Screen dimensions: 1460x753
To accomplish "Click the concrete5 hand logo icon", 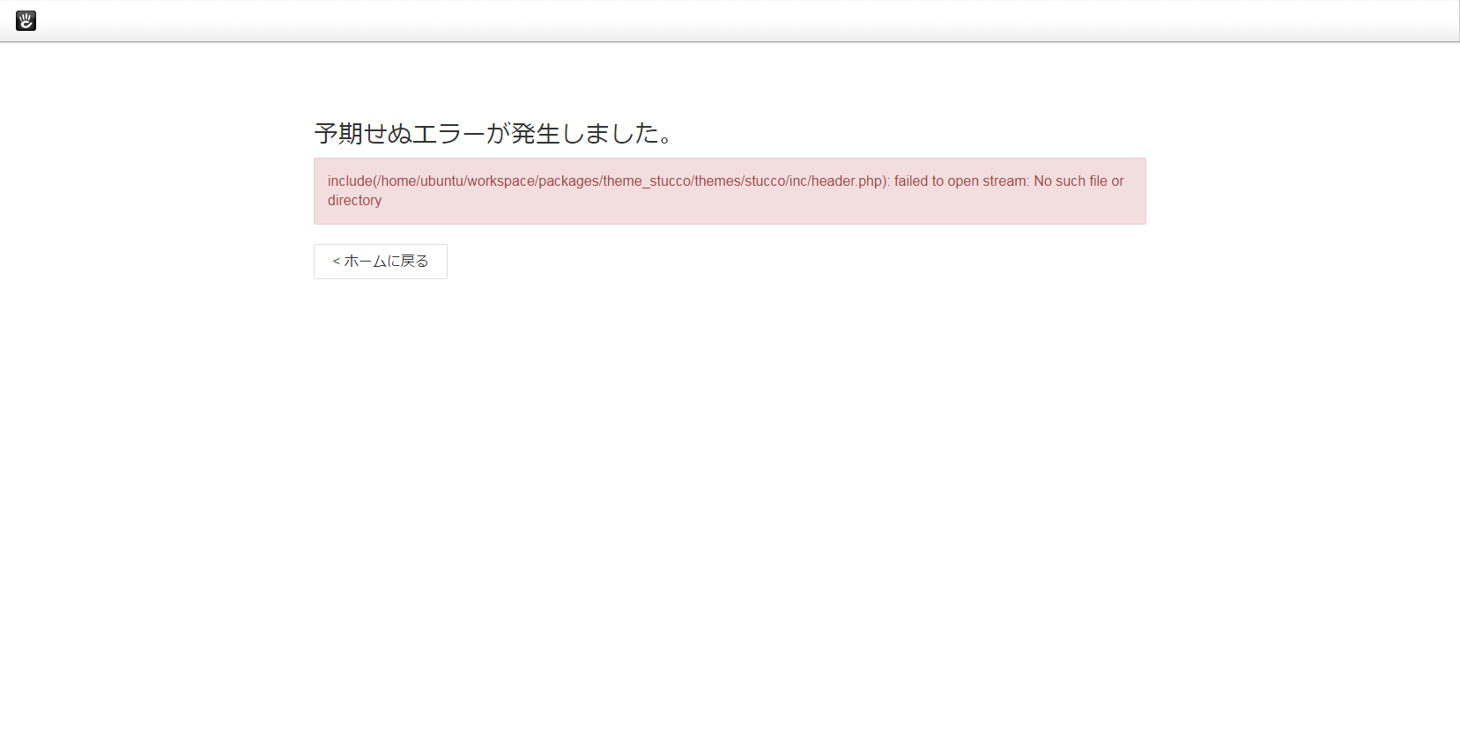I will [x=26, y=20].
